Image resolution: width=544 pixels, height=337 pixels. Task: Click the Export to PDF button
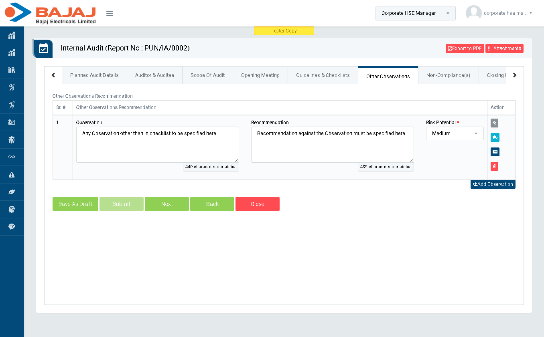pyautogui.click(x=465, y=48)
